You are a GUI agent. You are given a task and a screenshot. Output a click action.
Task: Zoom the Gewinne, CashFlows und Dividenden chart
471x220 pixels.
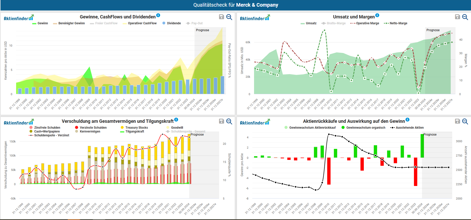click(229, 17)
